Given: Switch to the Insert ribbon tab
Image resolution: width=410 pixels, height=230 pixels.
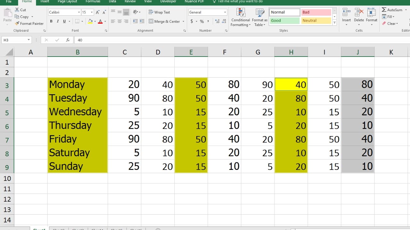Looking at the screenshot, I should [x=45, y=1].
